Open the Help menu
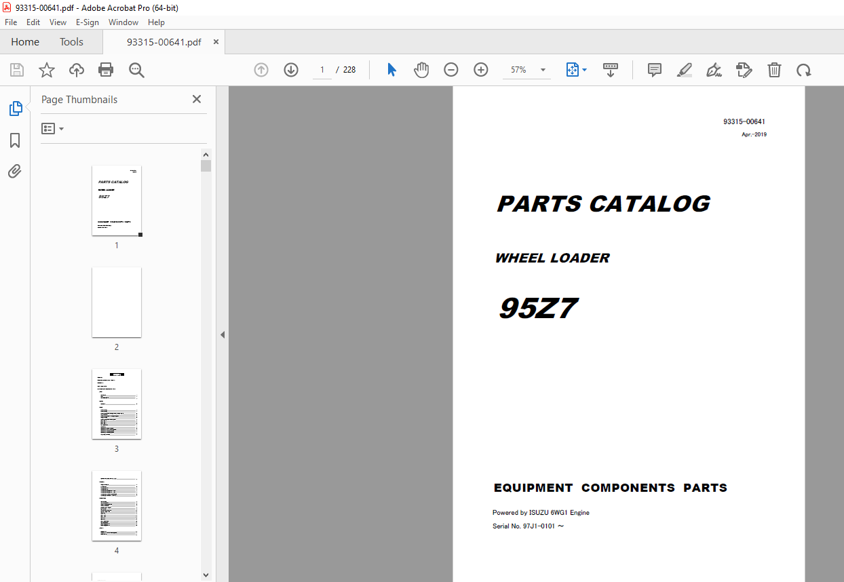 [156, 22]
